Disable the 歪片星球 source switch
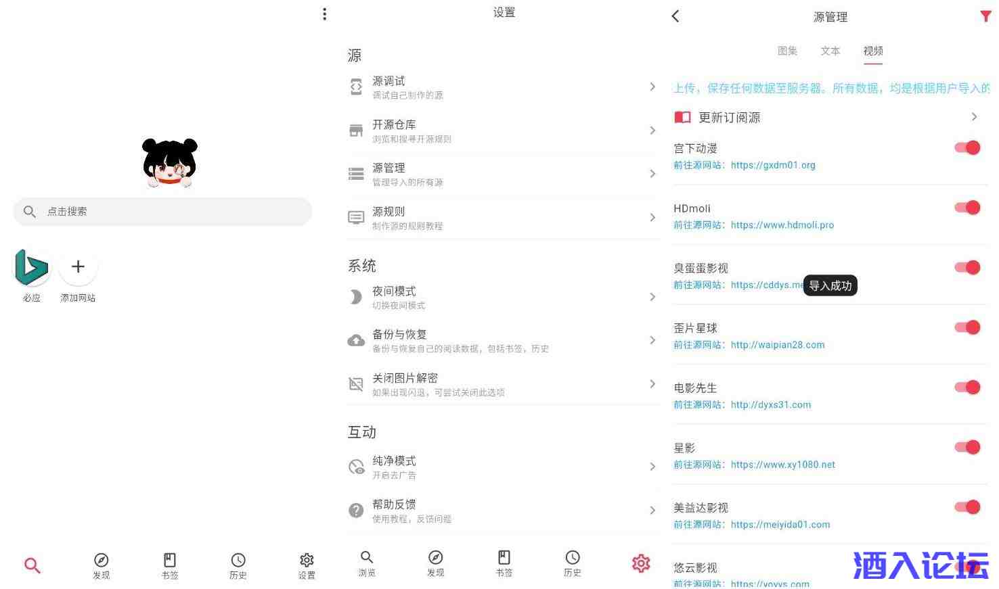This screenshot has width=999, height=589. (968, 327)
